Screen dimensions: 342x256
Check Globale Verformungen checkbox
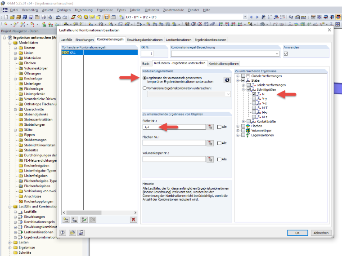[243, 76]
